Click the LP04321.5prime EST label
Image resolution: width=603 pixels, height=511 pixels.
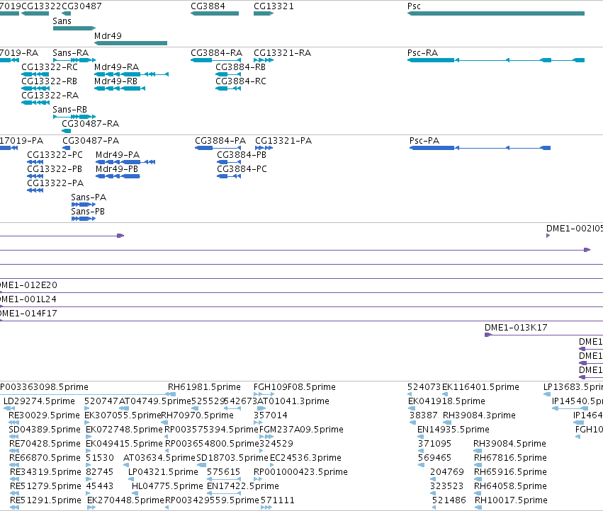(163, 472)
